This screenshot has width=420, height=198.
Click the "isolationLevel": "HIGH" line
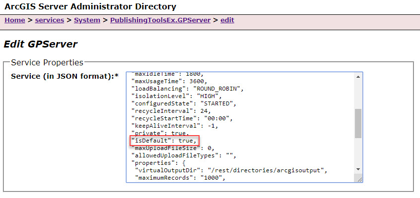click(x=177, y=96)
